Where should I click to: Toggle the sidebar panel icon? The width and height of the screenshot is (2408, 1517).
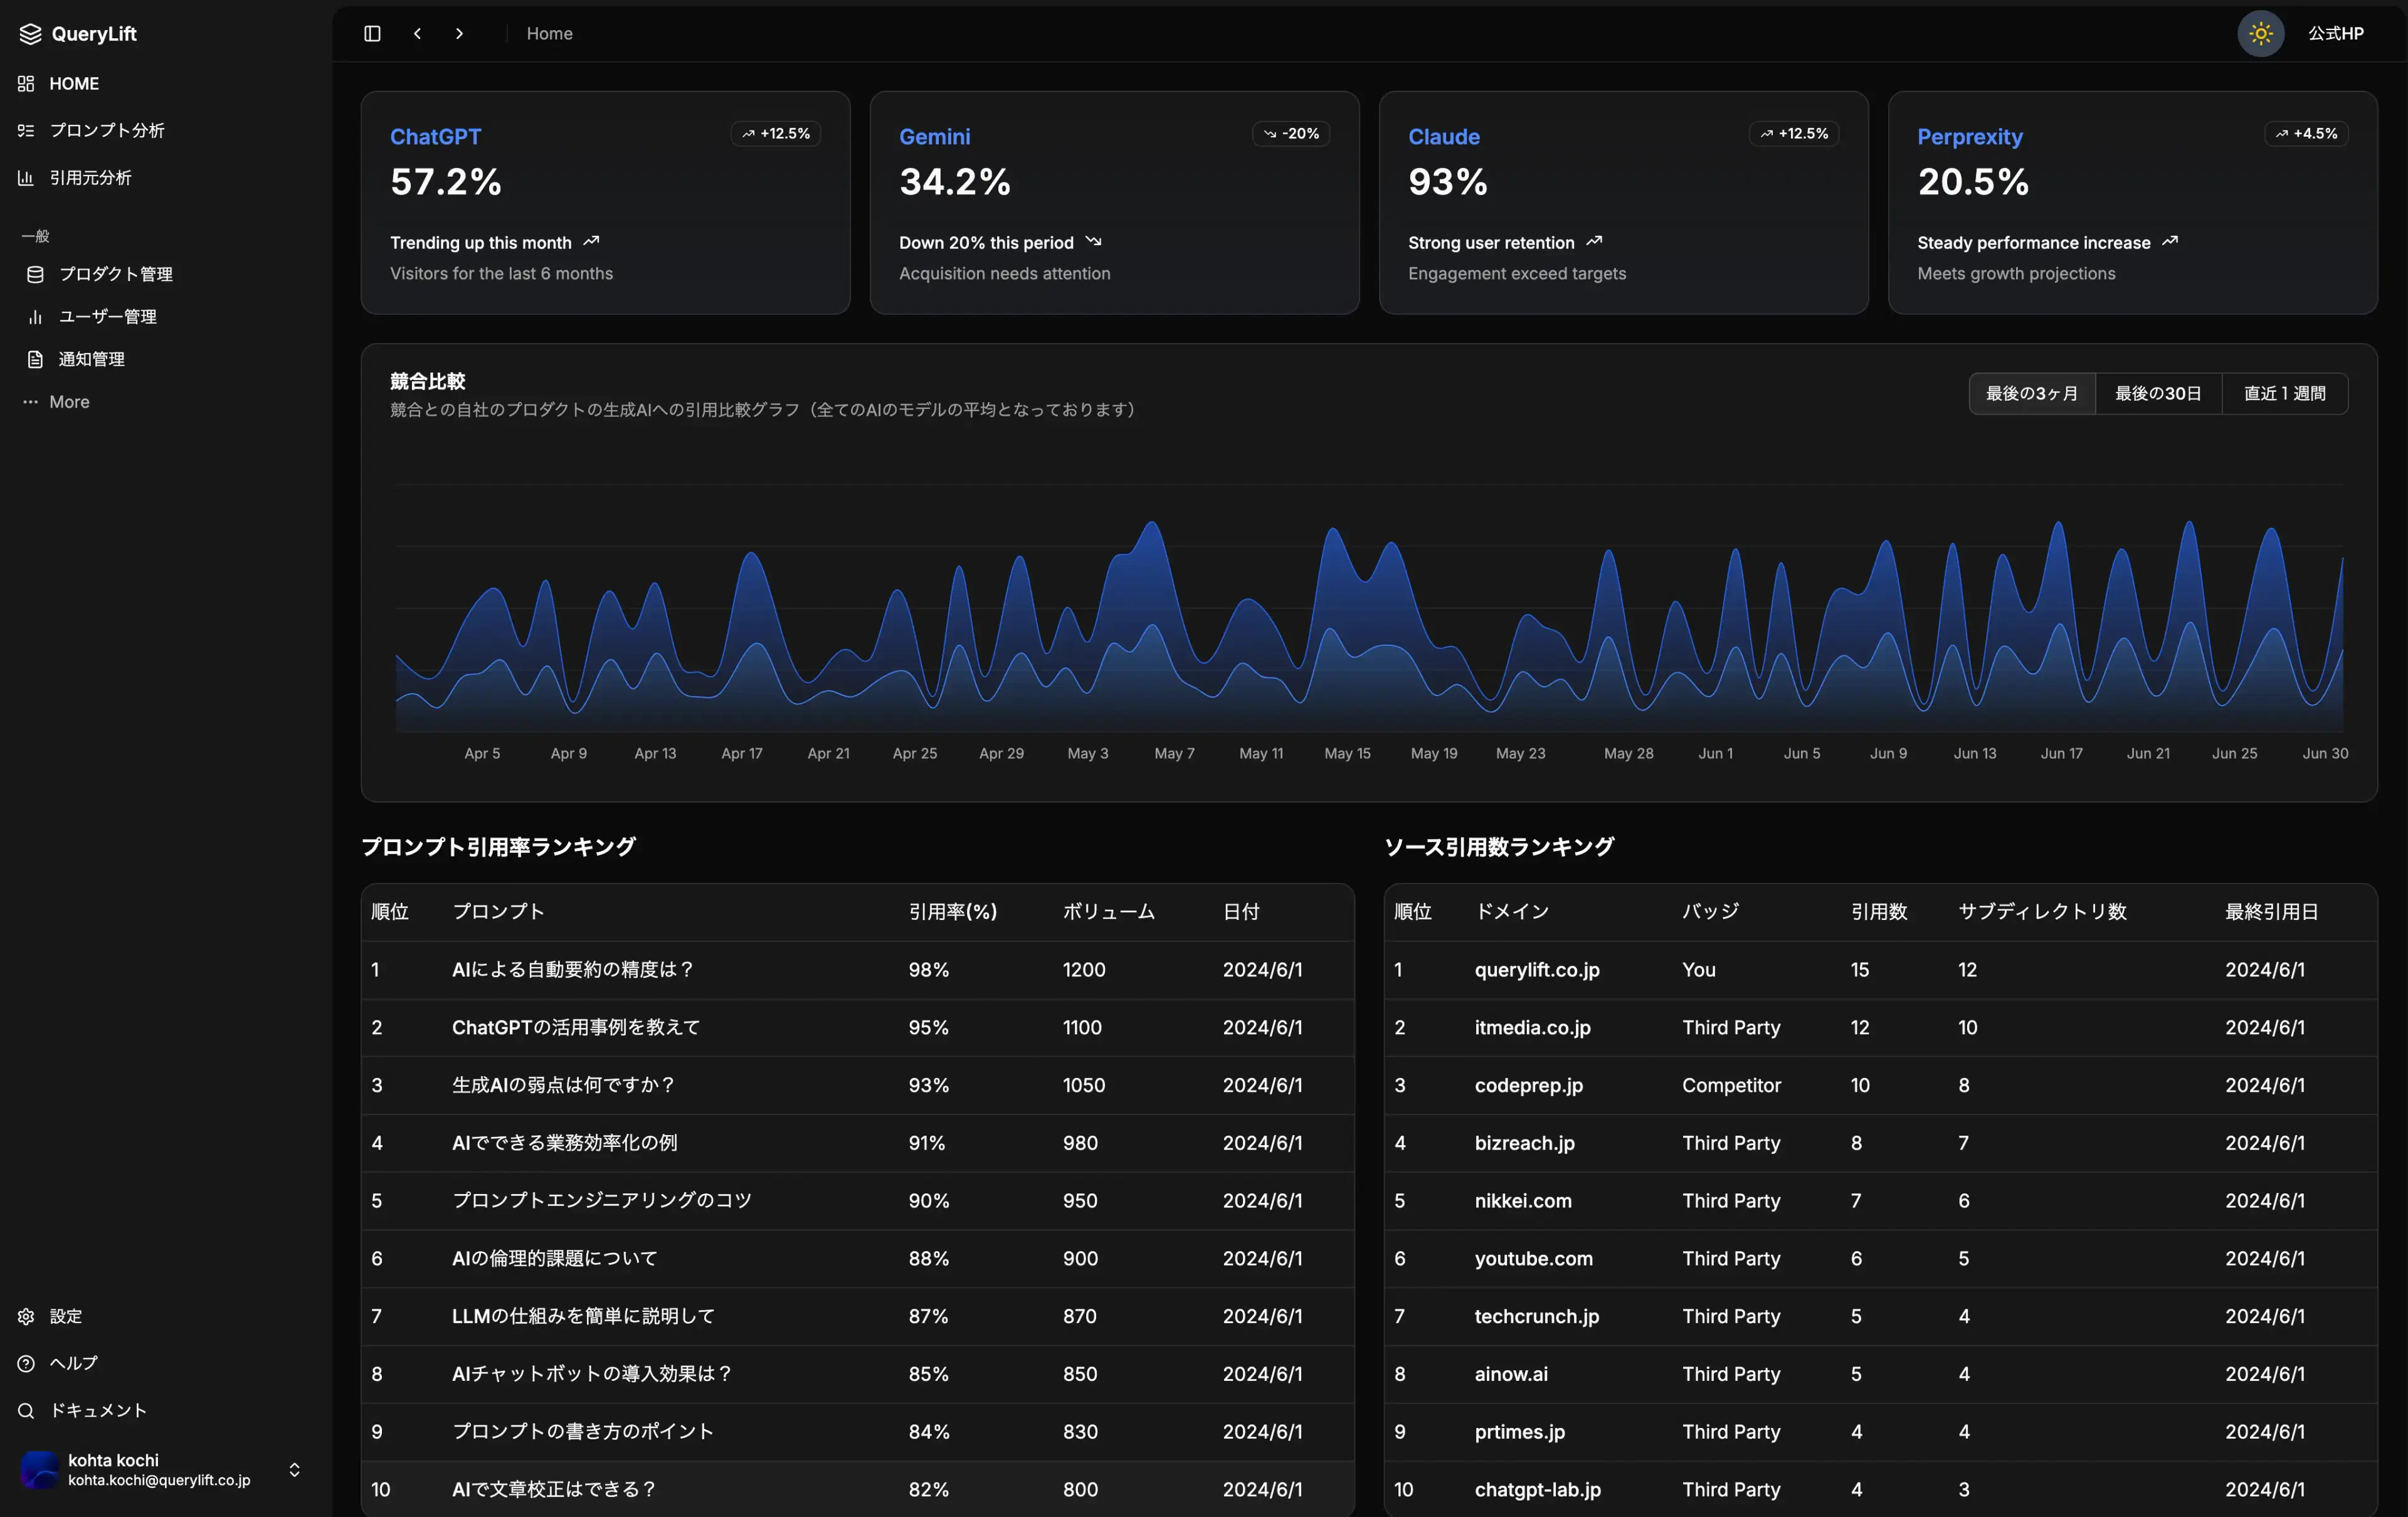(x=372, y=33)
